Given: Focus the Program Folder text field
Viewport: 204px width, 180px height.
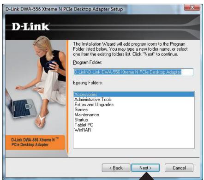Looking at the screenshot, I should pyautogui.click(x=133, y=72).
